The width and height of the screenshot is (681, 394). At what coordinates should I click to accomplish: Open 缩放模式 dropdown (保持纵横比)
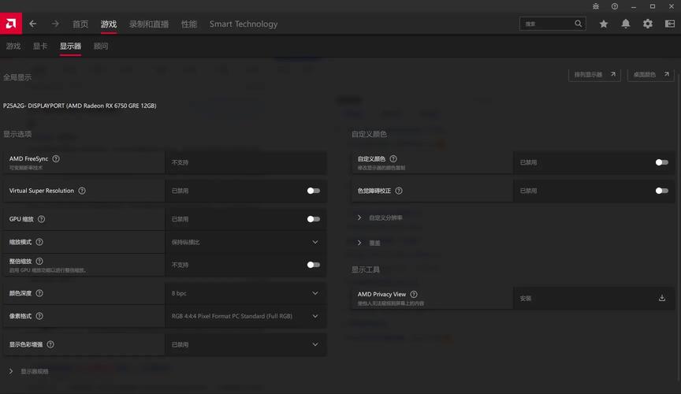pyautogui.click(x=246, y=242)
